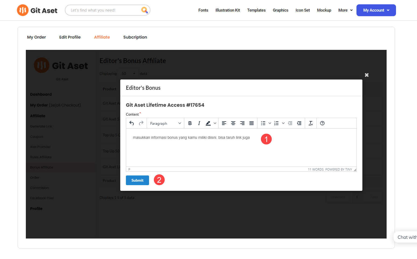Expand the More dropdown
The height and width of the screenshot is (259, 417).
point(345,10)
